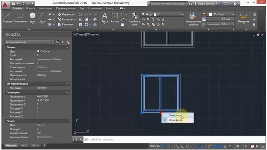Select the Array tool icon
This screenshot has height=150, width=267.
(86, 25)
